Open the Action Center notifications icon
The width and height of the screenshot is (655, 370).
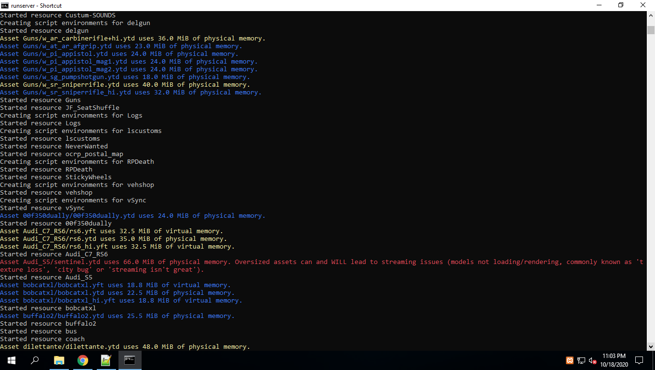[x=639, y=360]
